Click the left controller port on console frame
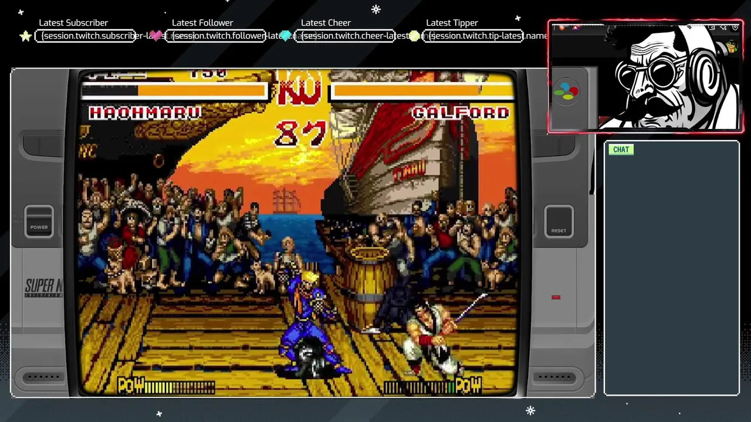The width and height of the screenshot is (751, 422). pyautogui.click(x=43, y=377)
